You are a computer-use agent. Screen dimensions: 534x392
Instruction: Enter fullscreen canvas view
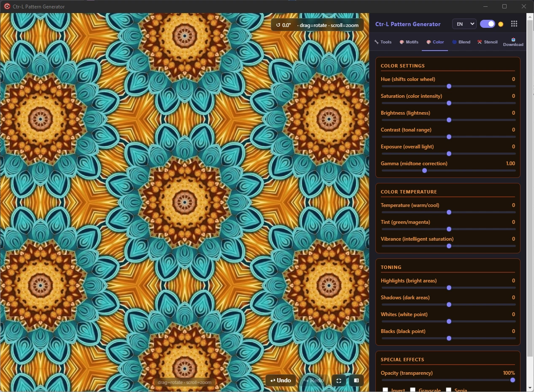(339, 381)
